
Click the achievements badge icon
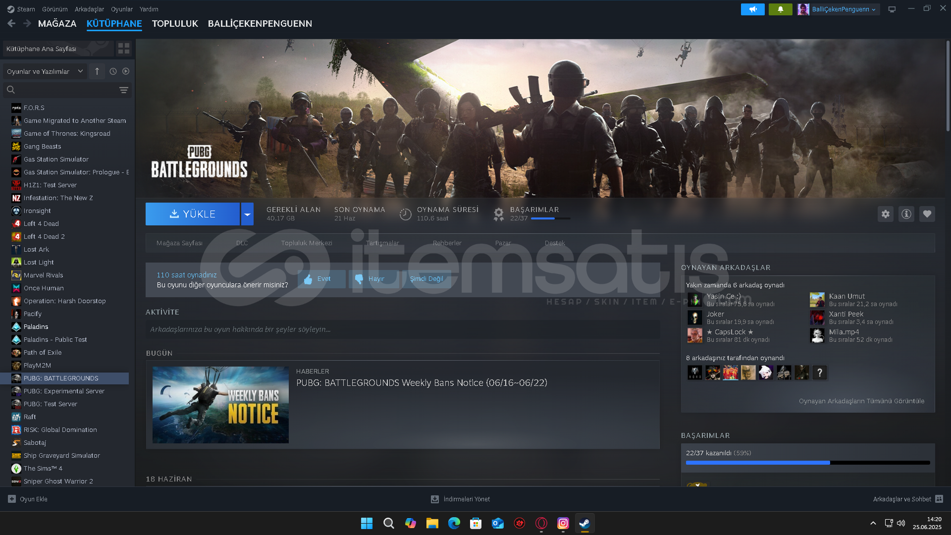[x=499, y=214]
